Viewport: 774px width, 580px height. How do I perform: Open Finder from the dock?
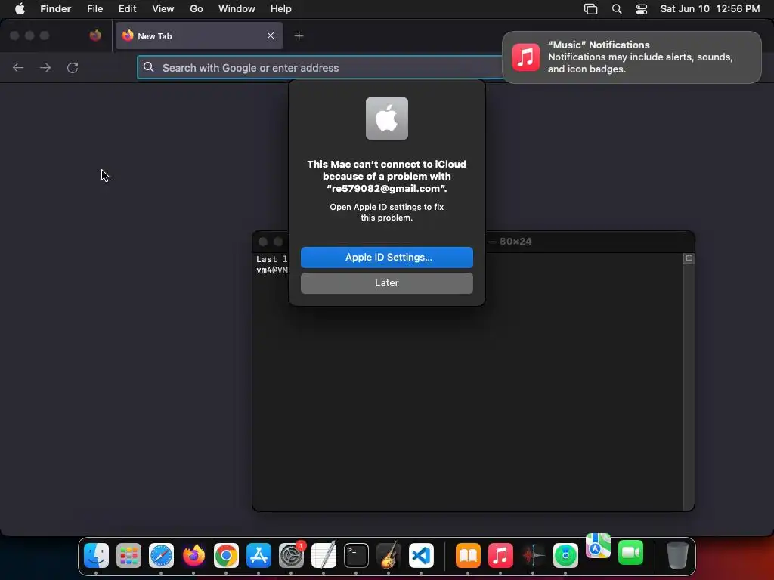[x=96, y=555]
